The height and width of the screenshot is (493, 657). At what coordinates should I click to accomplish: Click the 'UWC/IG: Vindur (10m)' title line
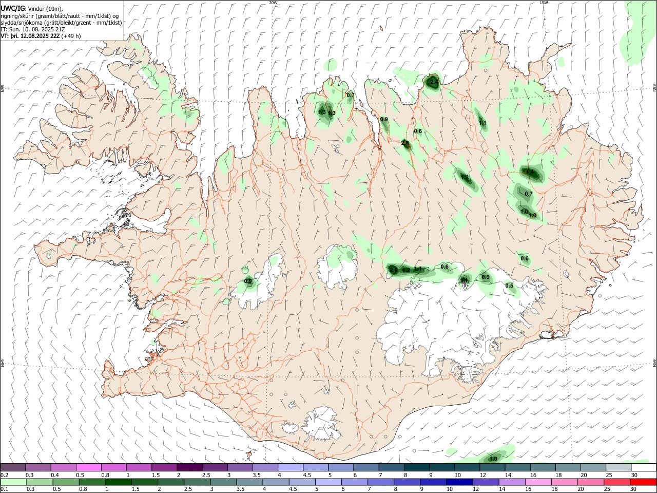point(32,9)
